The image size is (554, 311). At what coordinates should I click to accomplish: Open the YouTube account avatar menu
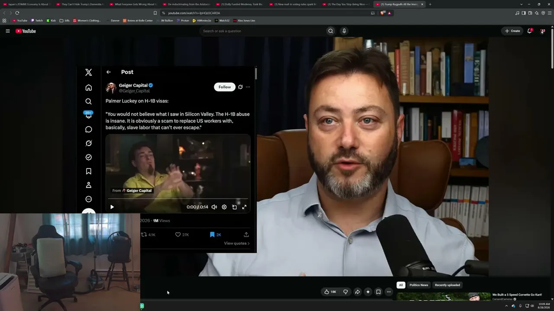coord(542,31)
